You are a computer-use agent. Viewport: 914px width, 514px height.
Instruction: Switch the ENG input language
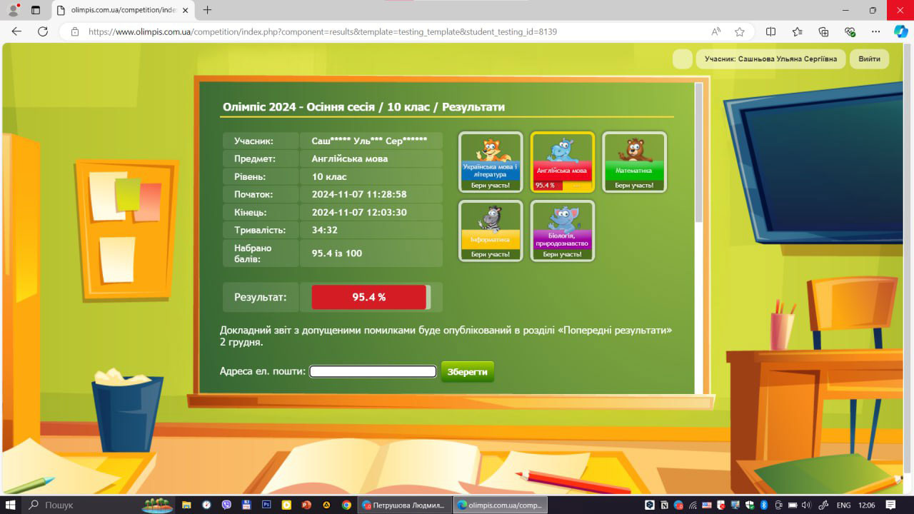point(843,505)
